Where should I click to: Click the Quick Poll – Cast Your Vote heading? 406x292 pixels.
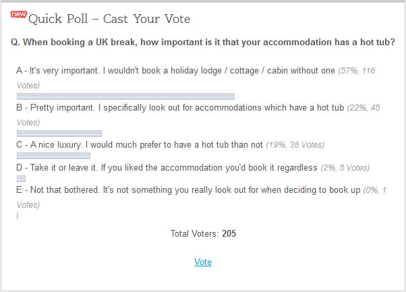pyautogui.click(x=109, y=19)
